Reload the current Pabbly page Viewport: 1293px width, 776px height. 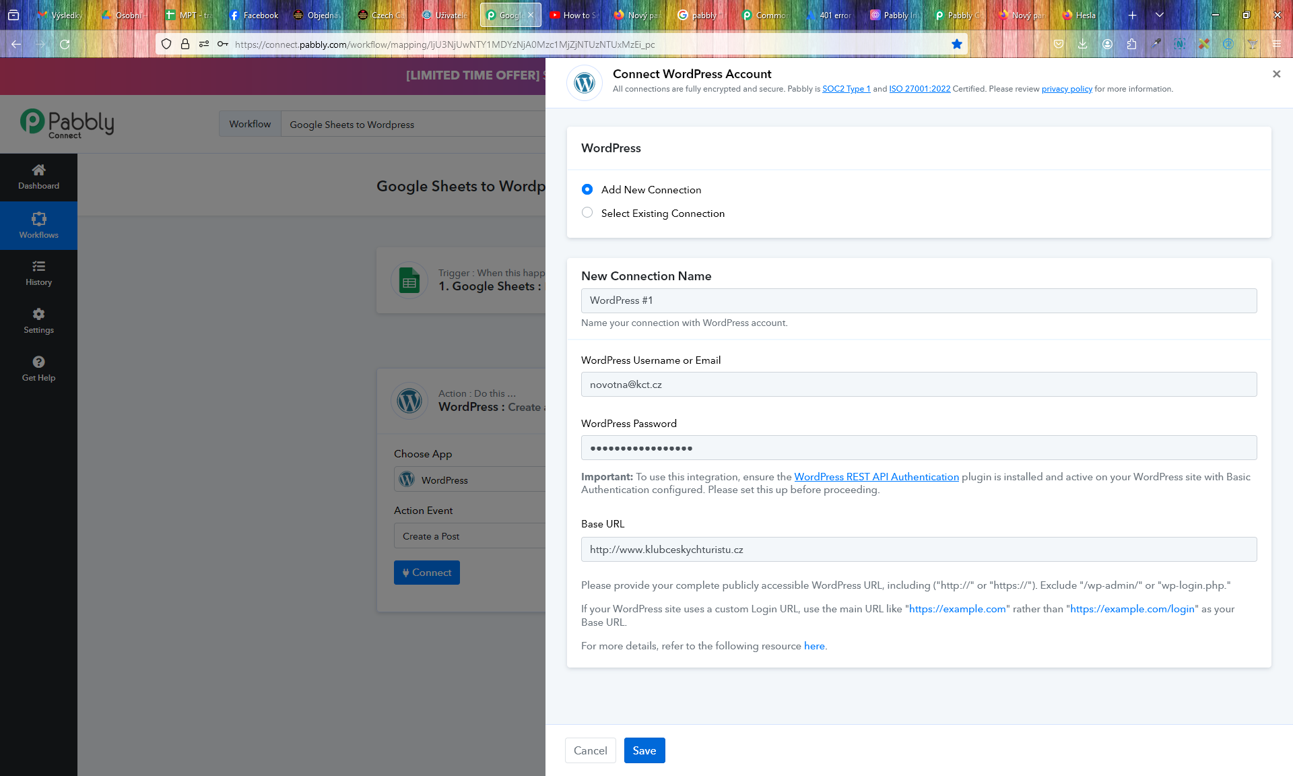65,44
